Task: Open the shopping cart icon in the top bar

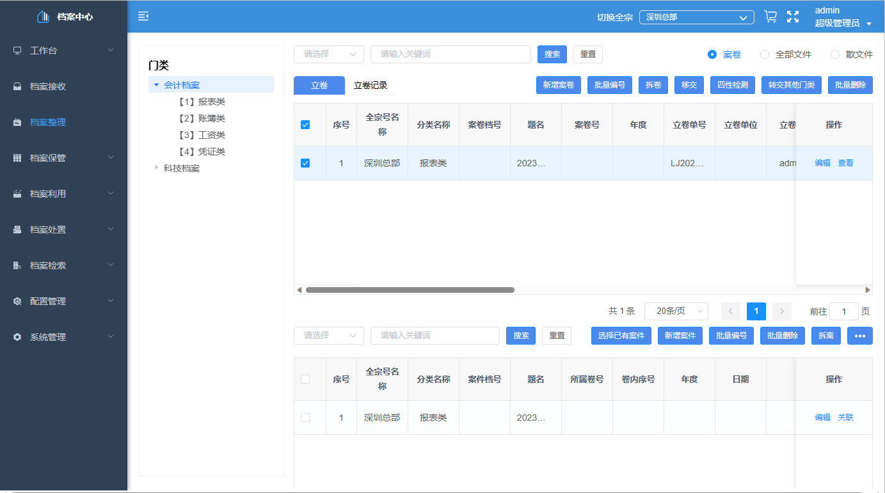Action: coord(770,16)
